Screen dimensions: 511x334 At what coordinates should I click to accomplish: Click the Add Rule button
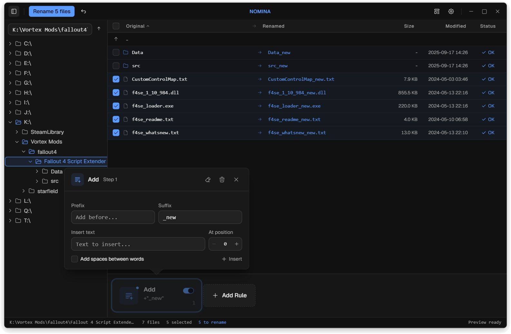coord(229,295)
